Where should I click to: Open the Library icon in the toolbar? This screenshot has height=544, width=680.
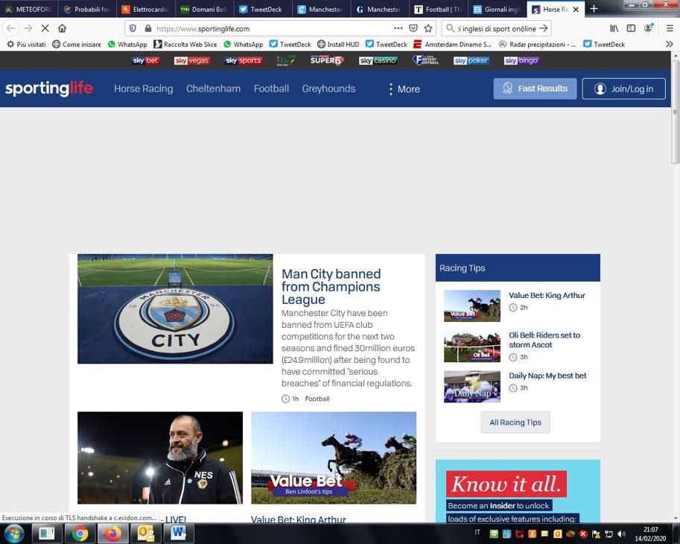point(614,28)
